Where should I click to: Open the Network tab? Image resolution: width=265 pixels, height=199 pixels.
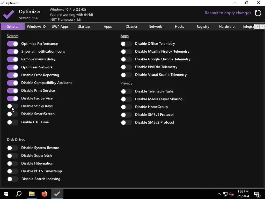tap(155, 27)
